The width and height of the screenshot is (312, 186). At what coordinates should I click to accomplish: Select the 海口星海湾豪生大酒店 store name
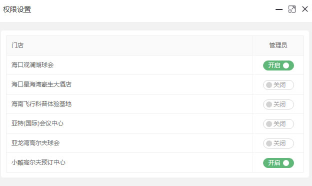(41, 84)
